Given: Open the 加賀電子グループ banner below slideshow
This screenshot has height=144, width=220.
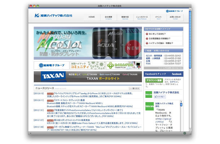Looking at the screenshot, I should (x=52, y=65).
